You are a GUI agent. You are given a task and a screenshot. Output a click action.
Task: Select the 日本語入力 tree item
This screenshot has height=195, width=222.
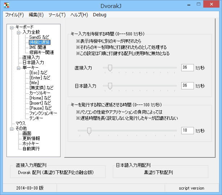point(33,62)
